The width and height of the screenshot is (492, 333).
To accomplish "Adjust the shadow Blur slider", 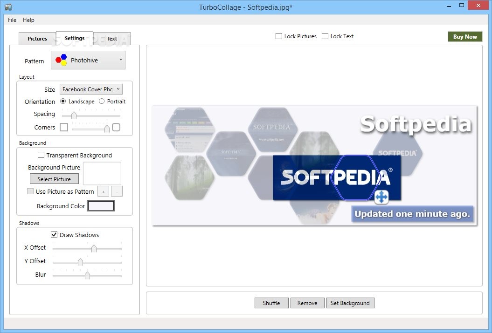I will point(87,275).
